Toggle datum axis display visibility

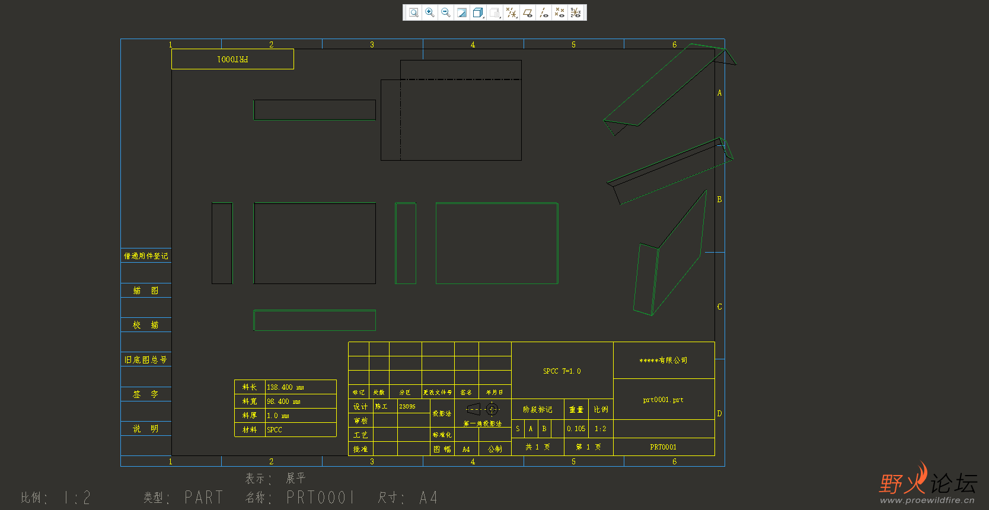click(x=544, y=12)
